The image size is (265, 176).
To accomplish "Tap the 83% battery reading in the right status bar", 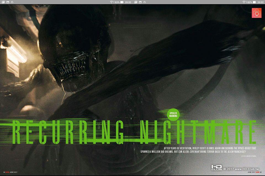I will pos(250,2).
